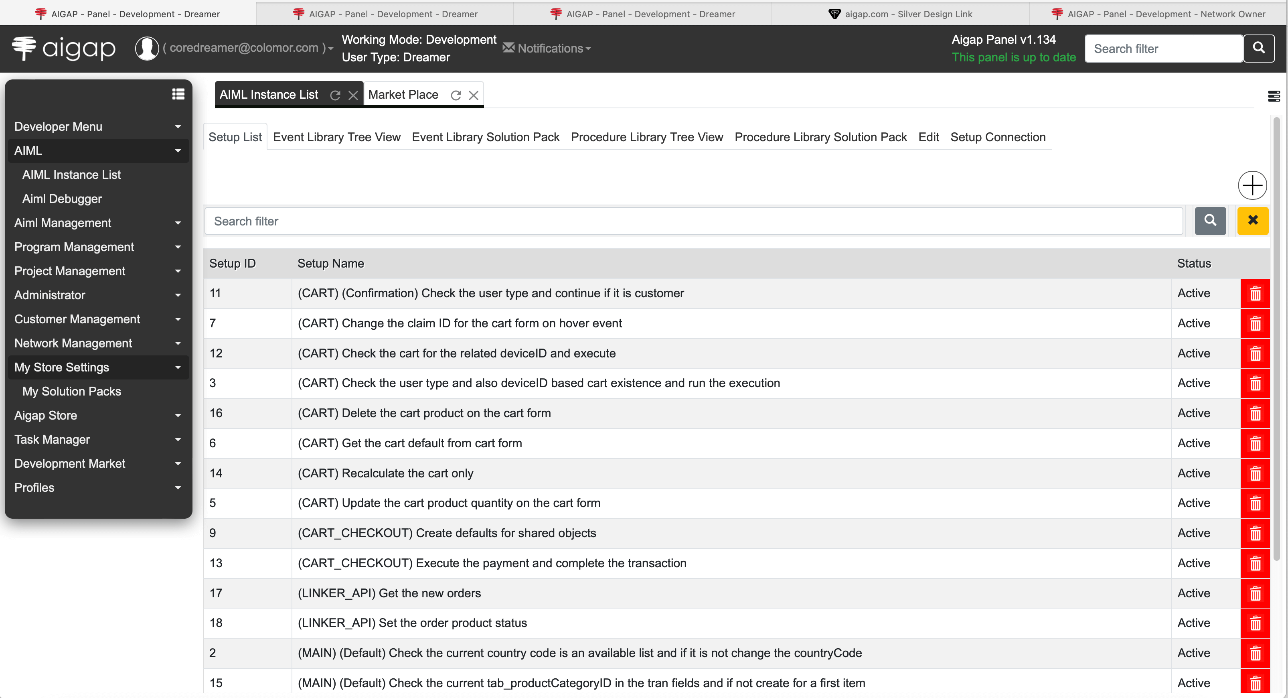The height and width of the screenshot is (698, 1288).
Task: Open My Solution Packs sidebar link
Action: point(71,391)
